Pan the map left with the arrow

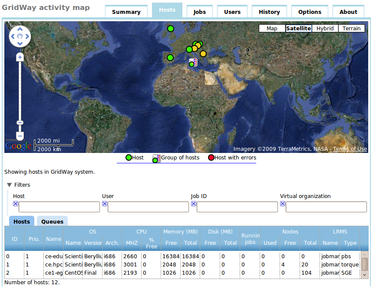[13, 36]
